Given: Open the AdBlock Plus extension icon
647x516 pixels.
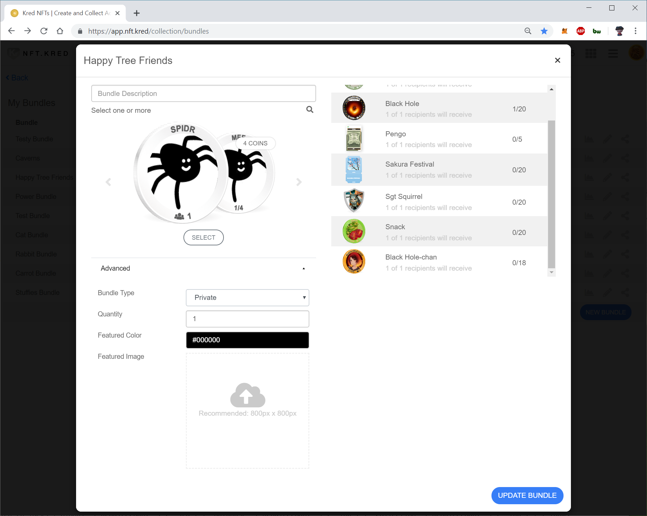Looking at the screenshot, I should [x=581, y=31].
